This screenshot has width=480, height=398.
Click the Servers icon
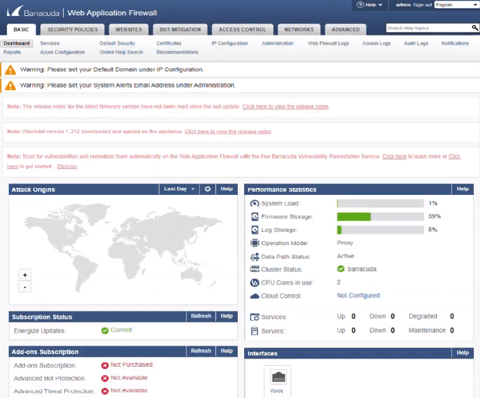point(254,331)
